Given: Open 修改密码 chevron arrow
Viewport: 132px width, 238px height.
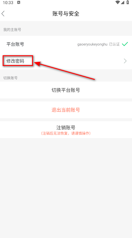Looking at the screenshot, I should [x=125, y=61].
